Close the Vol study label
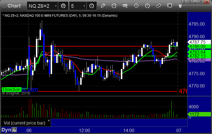The height and width of the screenshot is (134, 212). click(x=49, y=120)
